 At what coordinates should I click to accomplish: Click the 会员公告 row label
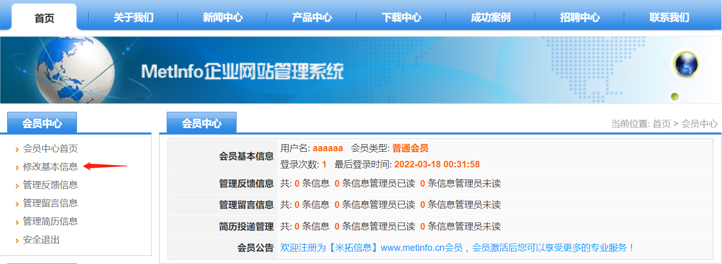pos(255,248)
